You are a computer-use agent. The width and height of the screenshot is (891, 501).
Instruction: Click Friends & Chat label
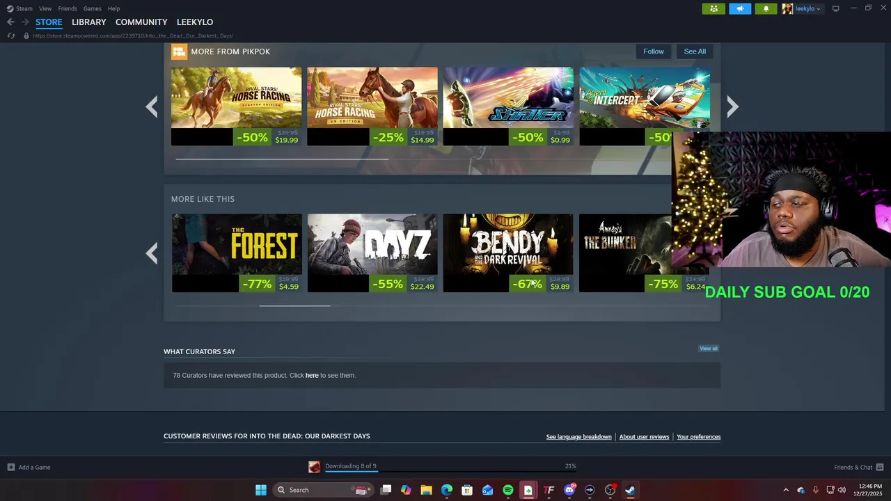click(x=853, y=468)
